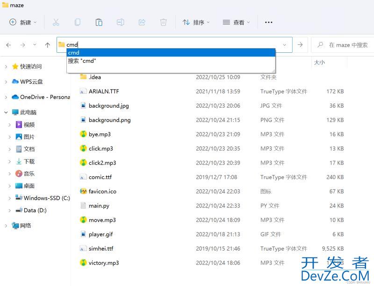Select simhei.ttf file name
374x286 pixels.
point(101,249)
